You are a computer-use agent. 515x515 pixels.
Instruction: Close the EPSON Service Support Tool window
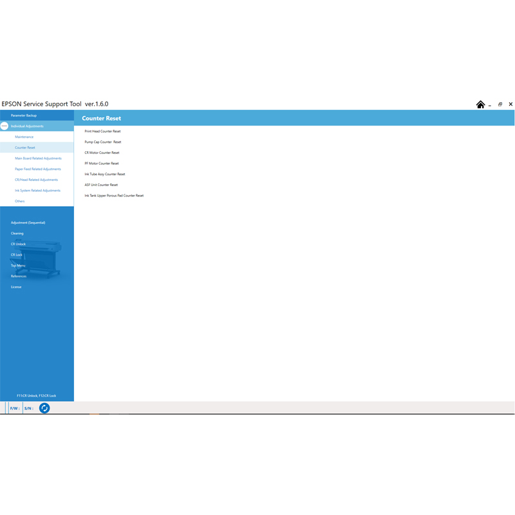(510, 104)
